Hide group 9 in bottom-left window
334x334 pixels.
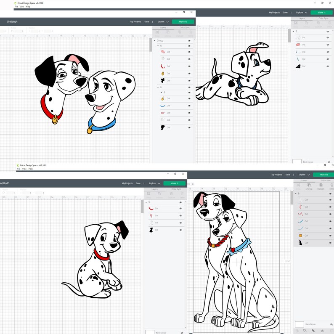pos(180,202)
